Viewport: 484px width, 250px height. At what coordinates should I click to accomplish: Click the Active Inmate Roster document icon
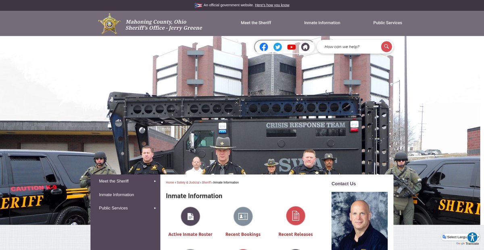point(190,216)
